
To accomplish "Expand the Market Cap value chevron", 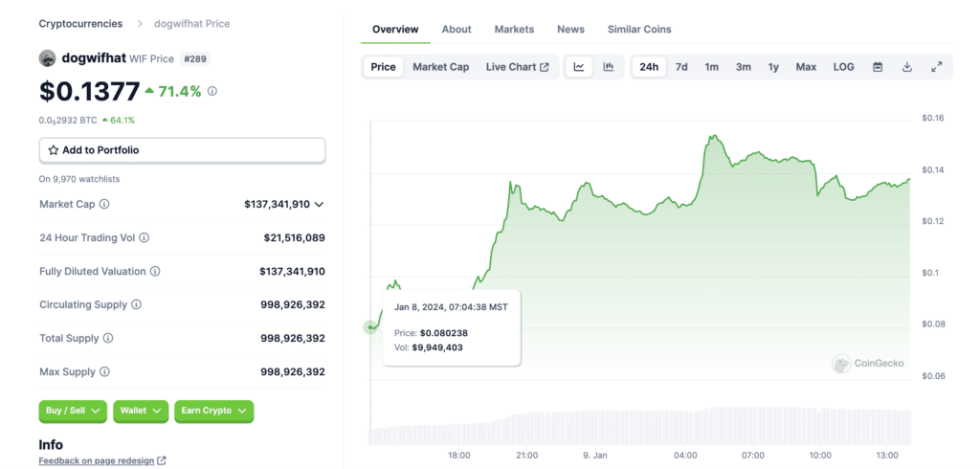I will click(x=320, y=204).
